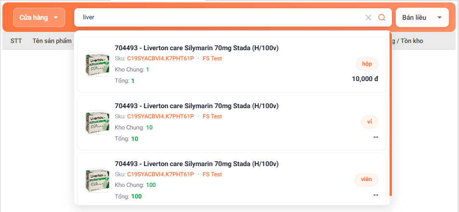This screenshot has height=212, width=459.
Task: Click the STT column header
Action: click(x=16, y=41)
